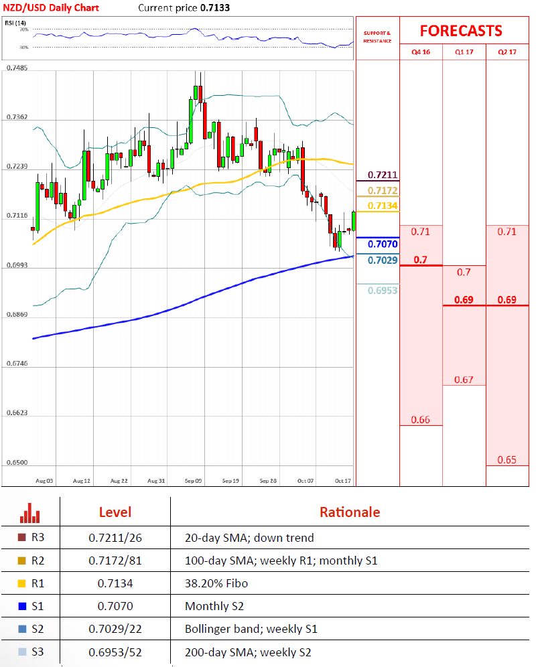The image size is (538, 667).
Task: Click the 0.65 forecast value in Q2 17
Action: pos(507,460)
